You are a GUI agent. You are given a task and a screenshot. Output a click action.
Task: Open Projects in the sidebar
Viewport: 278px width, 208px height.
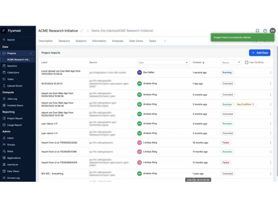tap(12, 53)
